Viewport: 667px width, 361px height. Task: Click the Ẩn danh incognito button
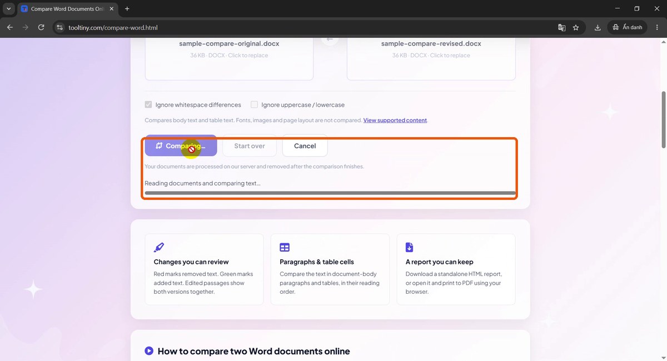pyautogui.click(x=628, y=27)
